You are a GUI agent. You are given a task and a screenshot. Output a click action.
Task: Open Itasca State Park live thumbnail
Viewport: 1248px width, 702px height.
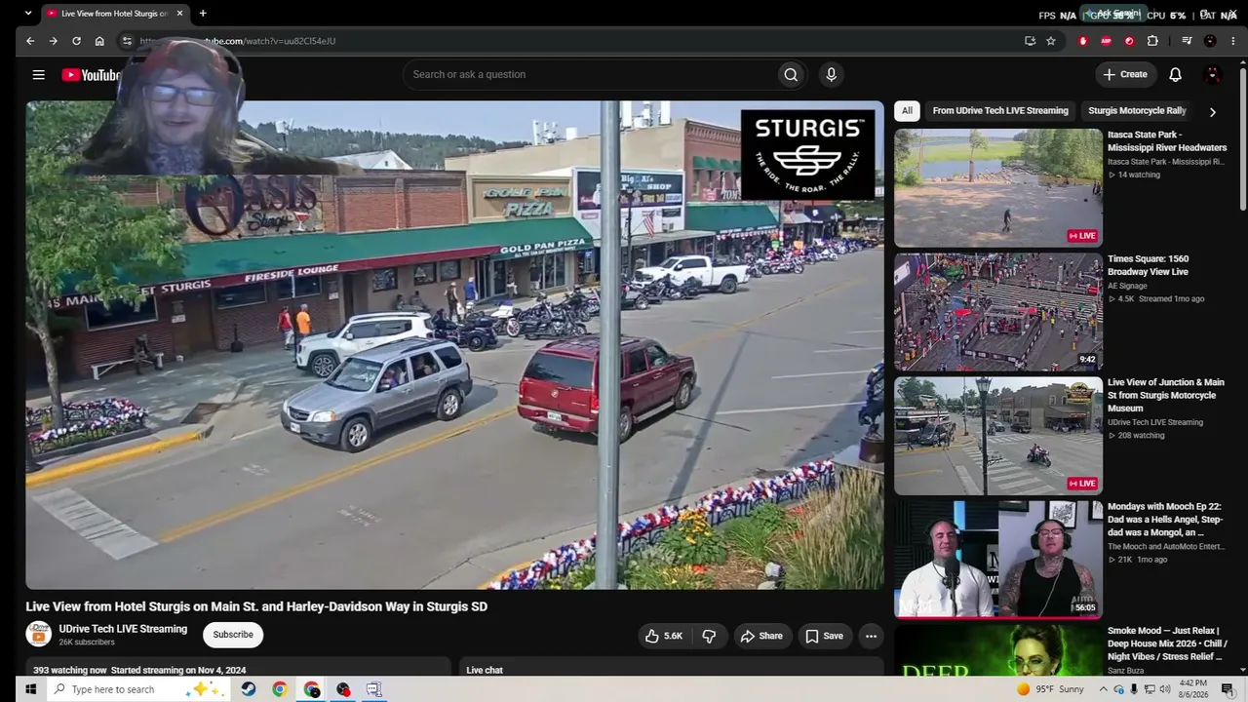[998, 187]
